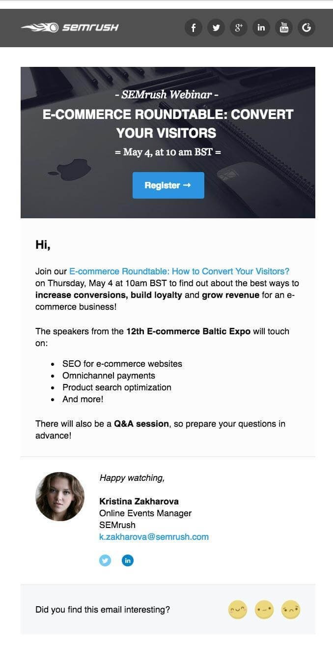The height and width of the screenshot is (647, 333).
Task: Click the Kristina Zakharova name text
Action: (x=139, y=501)
